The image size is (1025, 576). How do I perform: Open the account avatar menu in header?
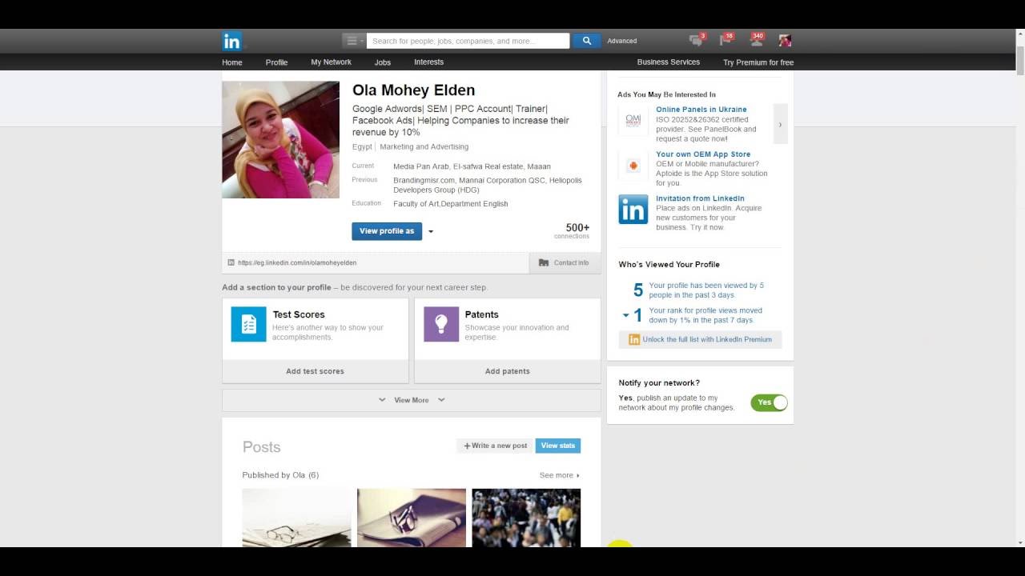[785, 40]
